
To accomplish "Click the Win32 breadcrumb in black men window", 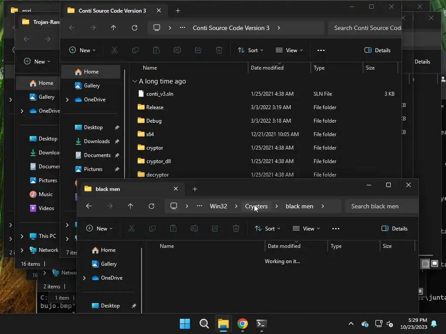I will pos(219,206).
